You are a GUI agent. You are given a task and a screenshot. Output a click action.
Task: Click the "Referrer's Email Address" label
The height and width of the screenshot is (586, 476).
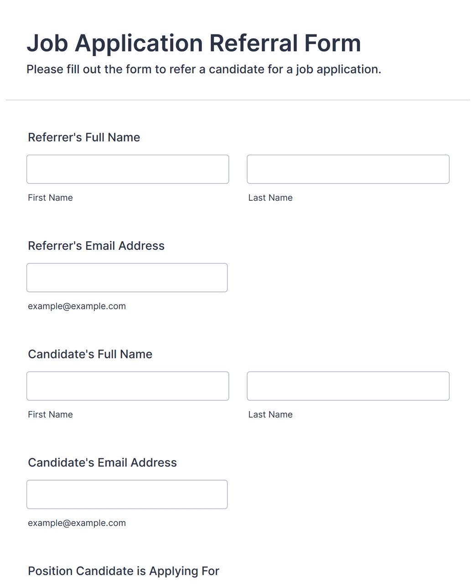[96, 246]
